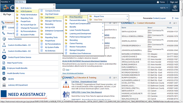Refresh the CONNECTed Education & Training pagelet
Screen dimensions: 183x103
click(110, 78)
